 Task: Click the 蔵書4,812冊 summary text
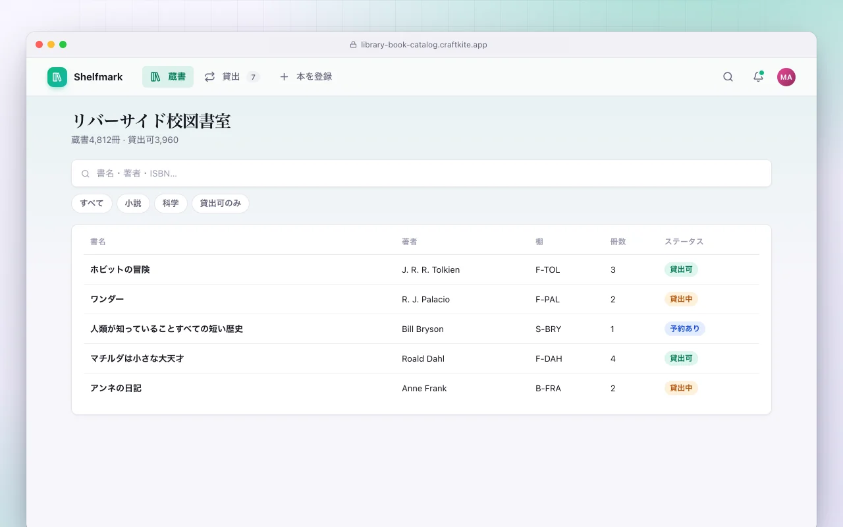point(96,140)
